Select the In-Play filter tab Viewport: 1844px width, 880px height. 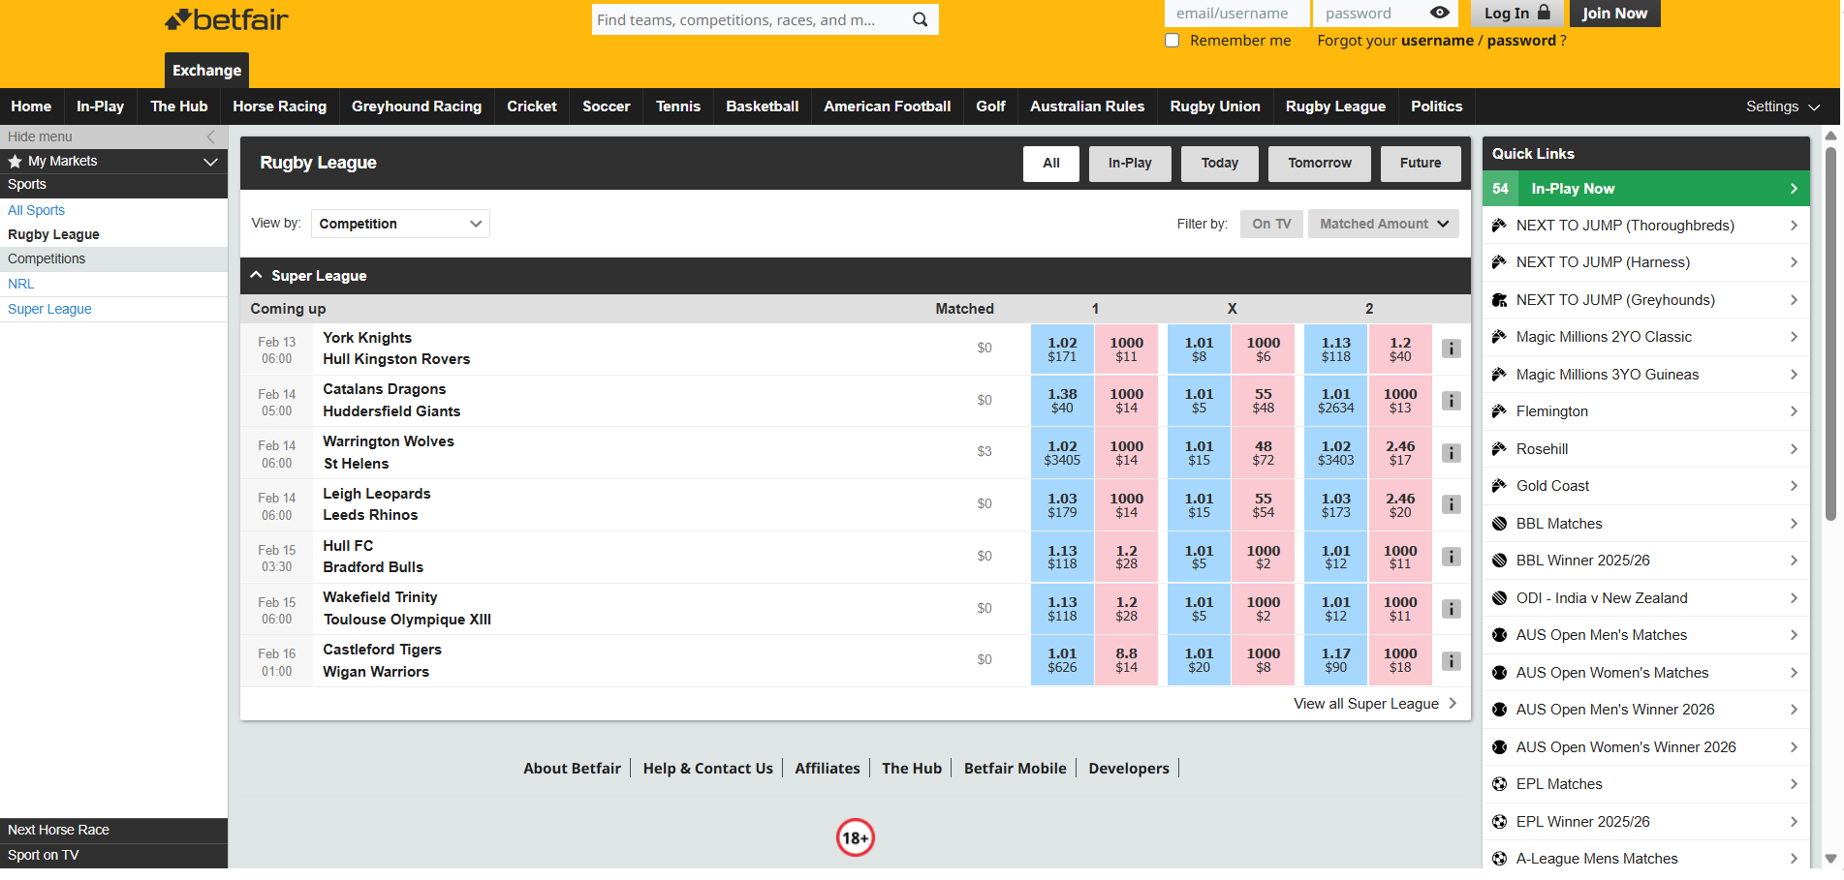(1130, 164)
